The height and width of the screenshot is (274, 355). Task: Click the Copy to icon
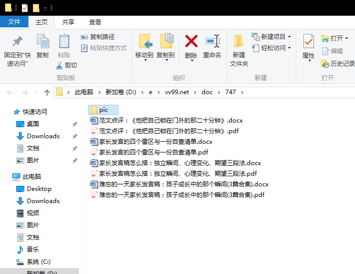coord(167,41)
